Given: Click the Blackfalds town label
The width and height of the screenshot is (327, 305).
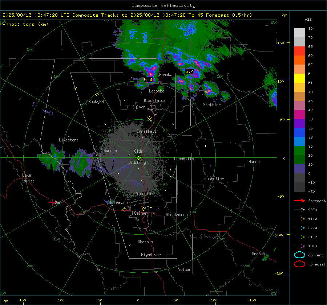Looking at the screenshot, I should point(154,100).
